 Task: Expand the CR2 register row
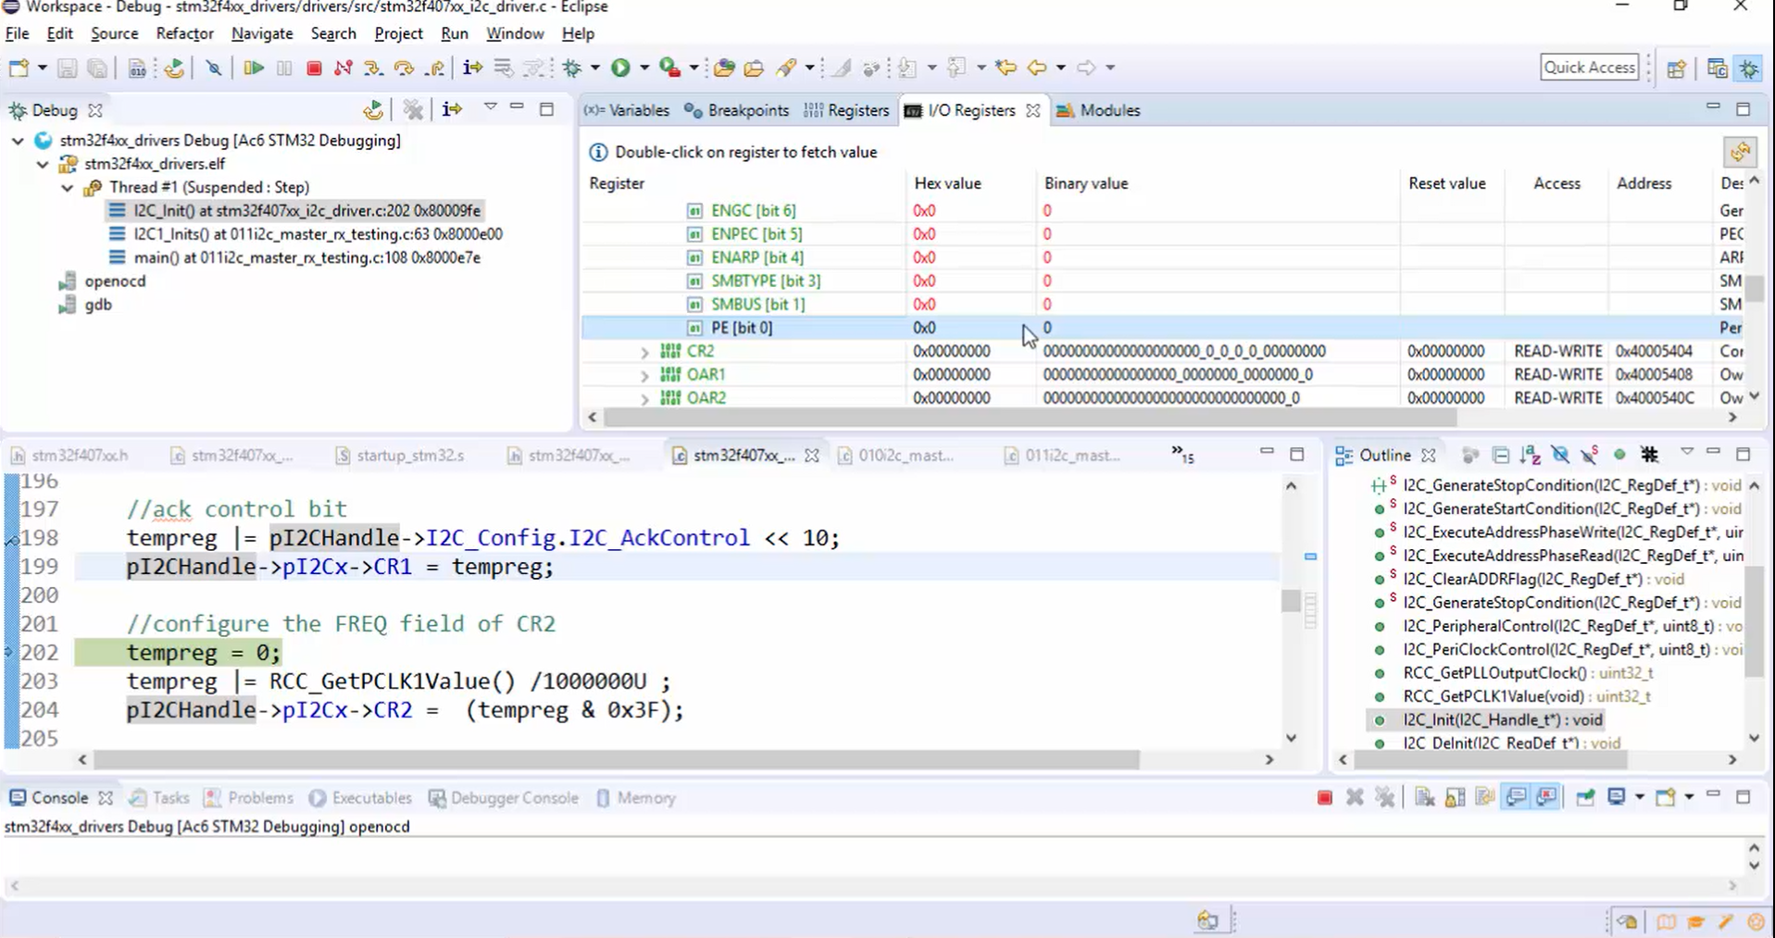(x=644, y=352)
